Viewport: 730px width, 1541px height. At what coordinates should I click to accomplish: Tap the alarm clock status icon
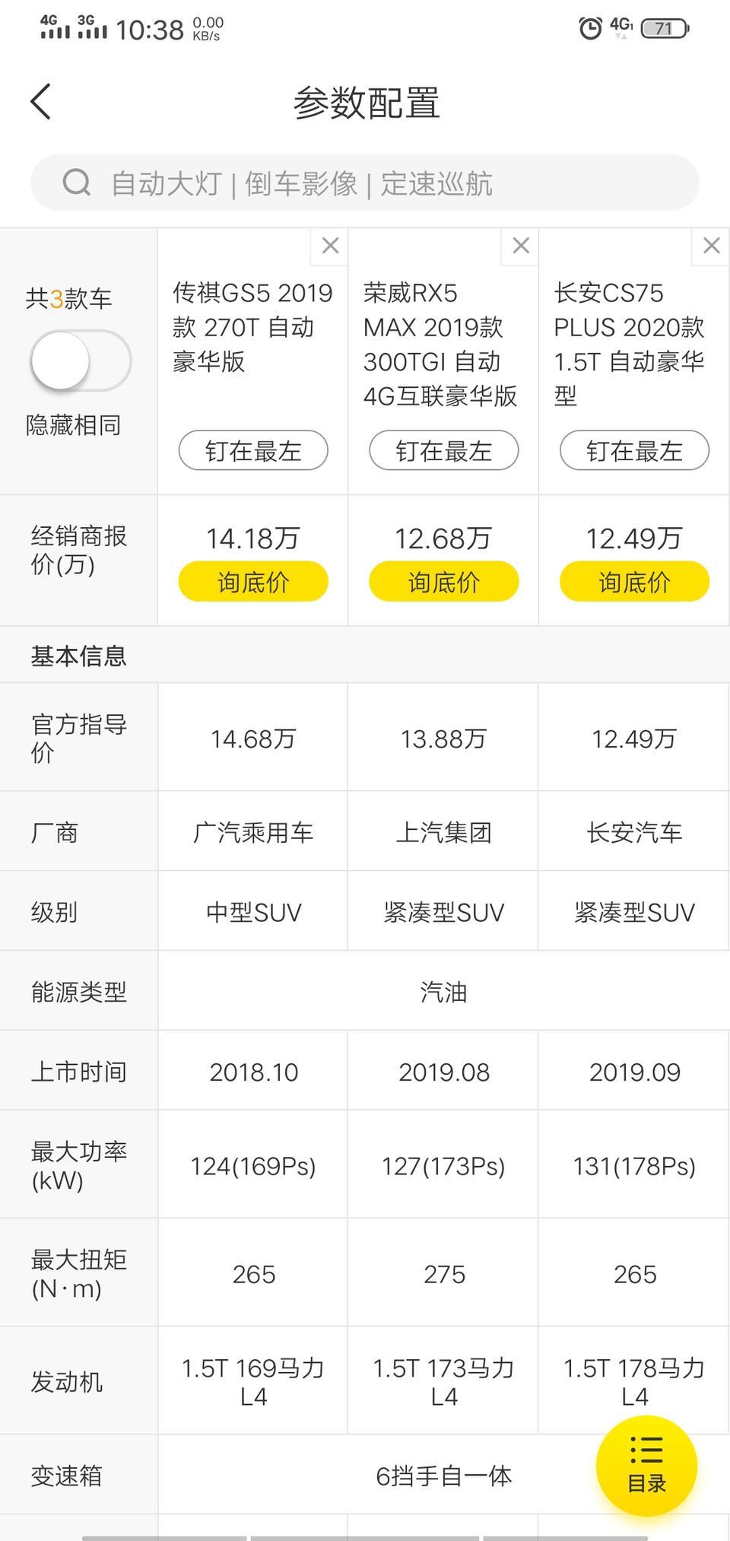590,28
